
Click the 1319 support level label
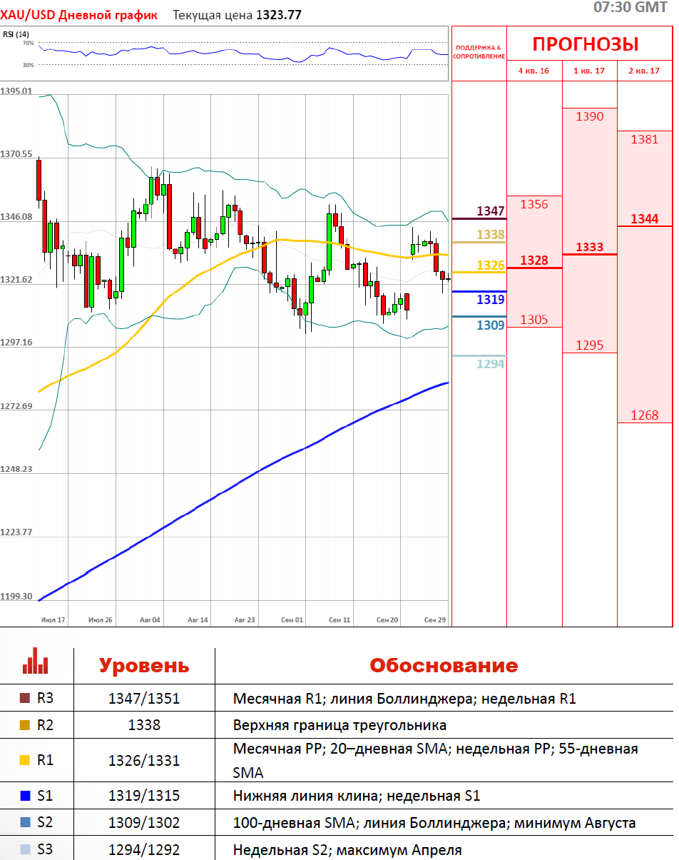tap(491, 299)
